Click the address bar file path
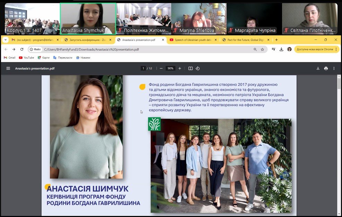 (91, 49)
